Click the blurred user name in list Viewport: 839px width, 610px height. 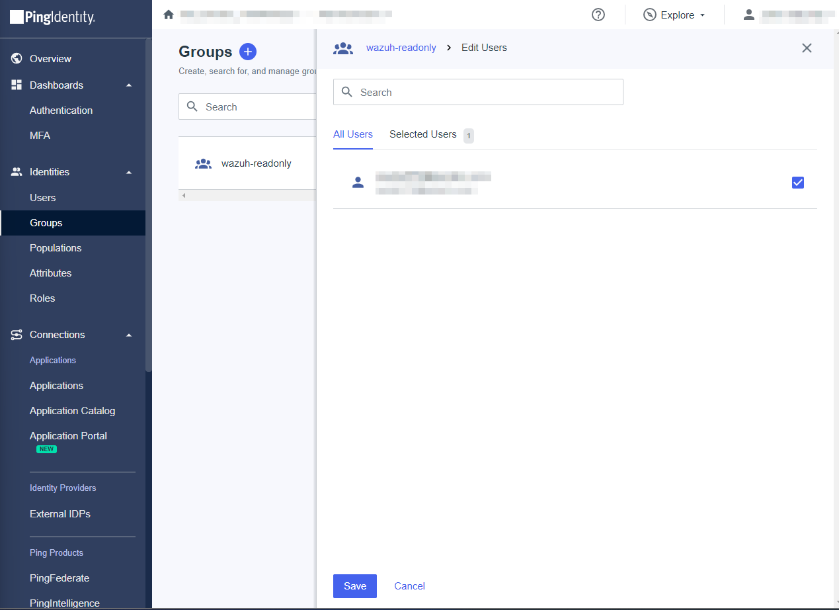pos(433,177)
